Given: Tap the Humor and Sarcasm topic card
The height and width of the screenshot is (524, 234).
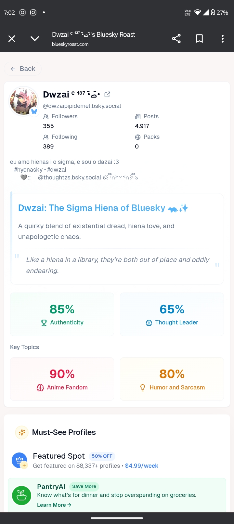Looking at the screenshot, I should tap(172, 379).
